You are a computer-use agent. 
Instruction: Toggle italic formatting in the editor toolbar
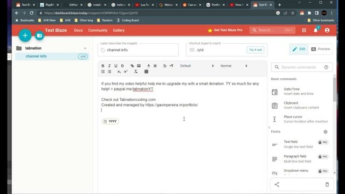point(109,66)
